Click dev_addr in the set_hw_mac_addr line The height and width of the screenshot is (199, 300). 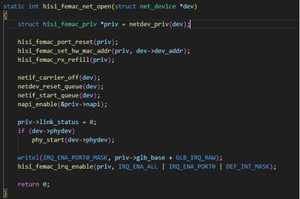[169, 51]
